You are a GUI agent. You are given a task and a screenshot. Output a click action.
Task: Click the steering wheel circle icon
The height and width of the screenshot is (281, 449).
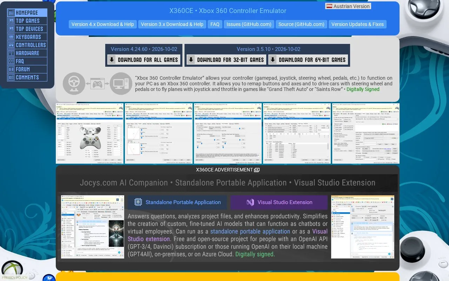[x=74, y=84]
